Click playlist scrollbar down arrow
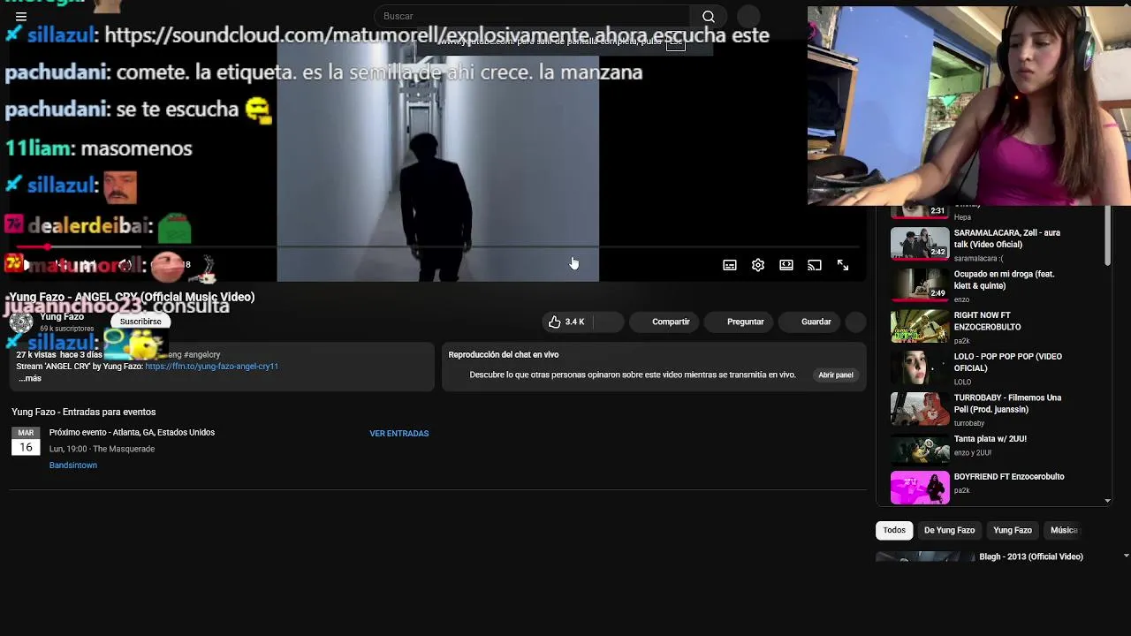The image size is (1131, 636). coord(1108,501)
